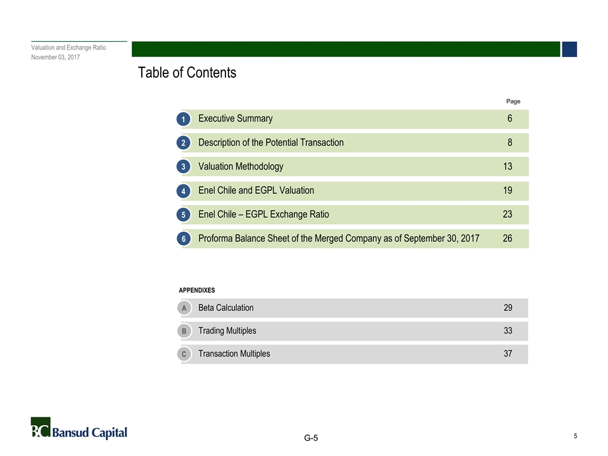
Task: Click the Bansud Capital logo
Action: point(79,429)
